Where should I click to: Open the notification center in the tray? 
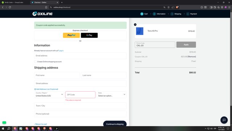[228, 128]
